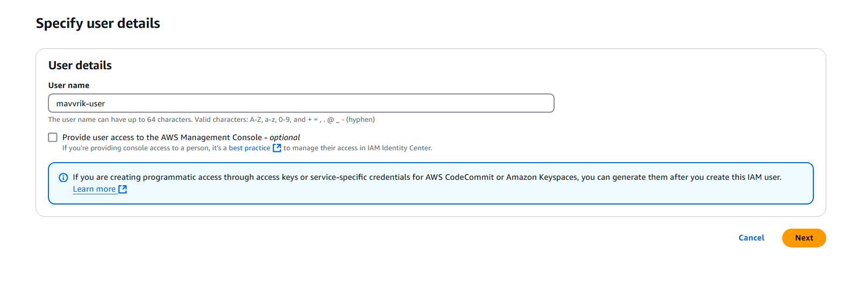
Task: Click the "Specify user details" page heading
Action: [x=98, y=24]
